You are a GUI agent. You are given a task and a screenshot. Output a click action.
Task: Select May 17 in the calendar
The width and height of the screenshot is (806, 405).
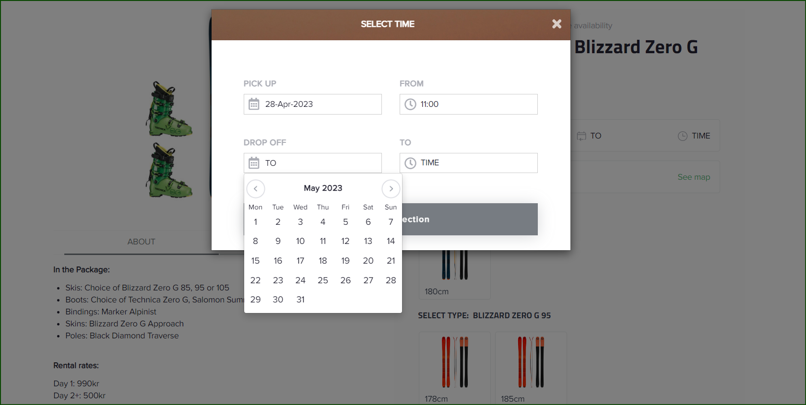[x=300, y=261]
